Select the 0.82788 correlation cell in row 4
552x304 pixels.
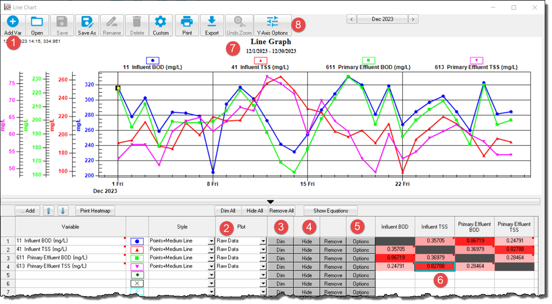(435, 267)
